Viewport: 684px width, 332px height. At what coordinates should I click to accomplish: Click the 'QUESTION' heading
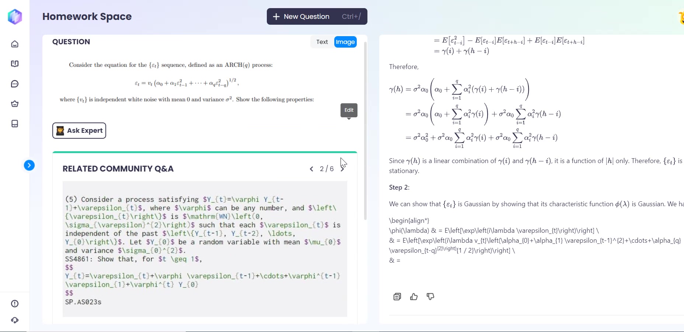click(x=71, y=42)
